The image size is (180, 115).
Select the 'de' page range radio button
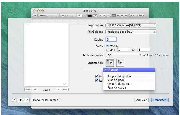pyautogui.click(x=107, y=49)
